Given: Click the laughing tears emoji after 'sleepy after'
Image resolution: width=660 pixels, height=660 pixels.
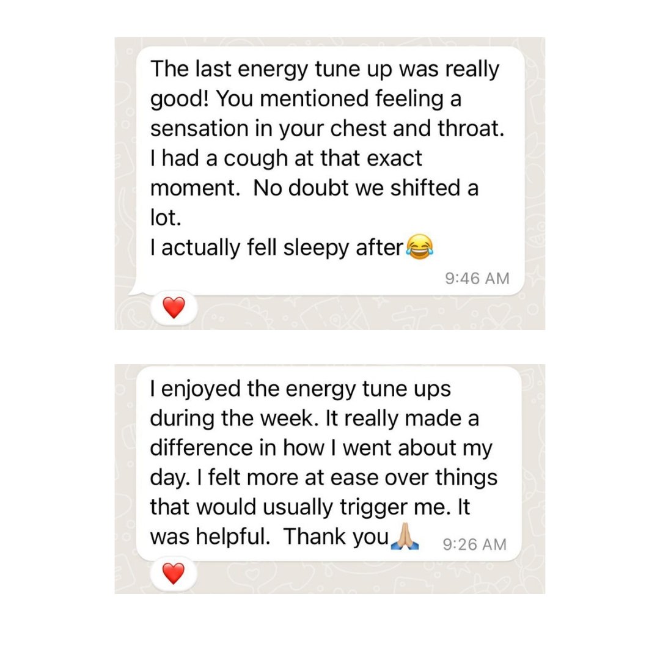Looking at the screenshot, I should 417,248.
